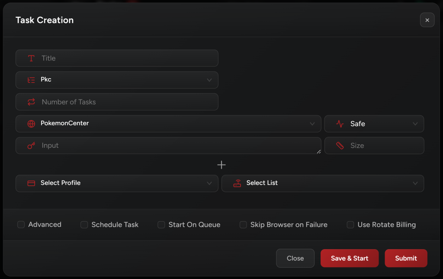The image size is (443, 279).
Task: Click the key icon in Input field
Action: [31, 146]
